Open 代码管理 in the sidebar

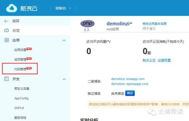point(20,69)
